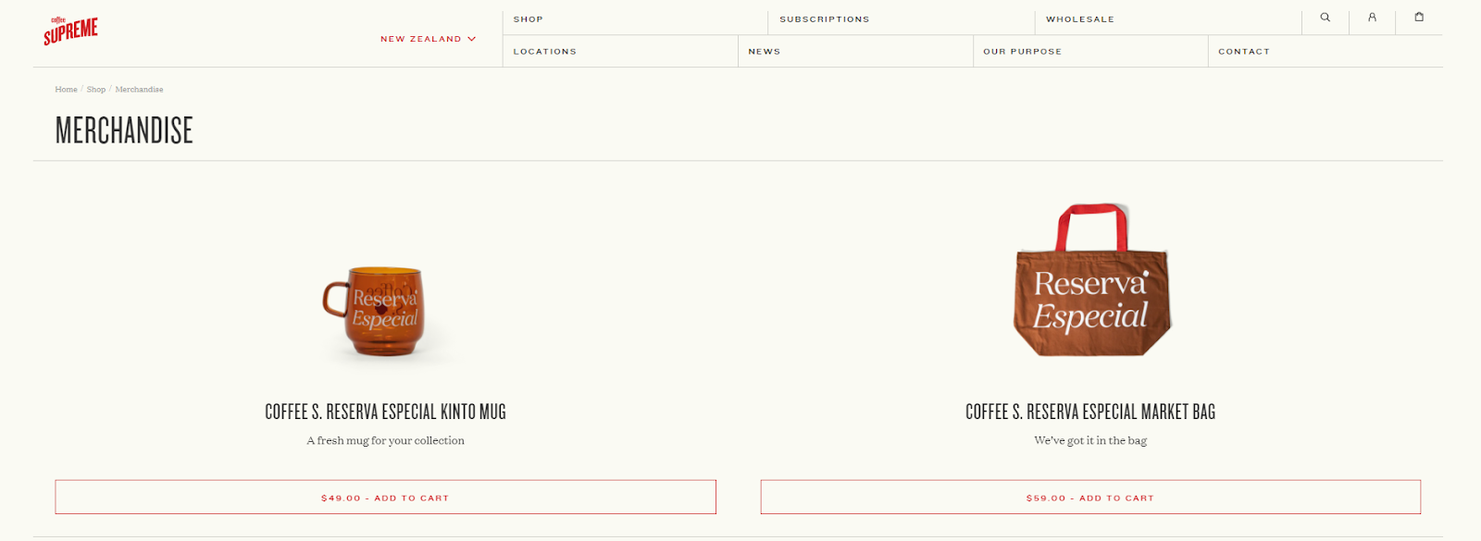Open the search magnifier icon

[1325, 18]
